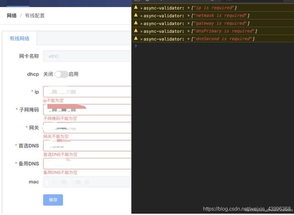Expand the async-validator row for dnsPrimary warning

click(142, 32)
